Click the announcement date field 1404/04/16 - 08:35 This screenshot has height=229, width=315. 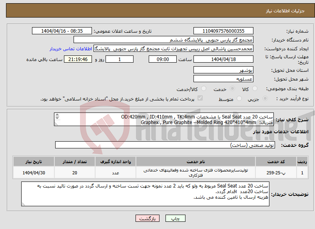pyautogui.click(x=62, y=31)
